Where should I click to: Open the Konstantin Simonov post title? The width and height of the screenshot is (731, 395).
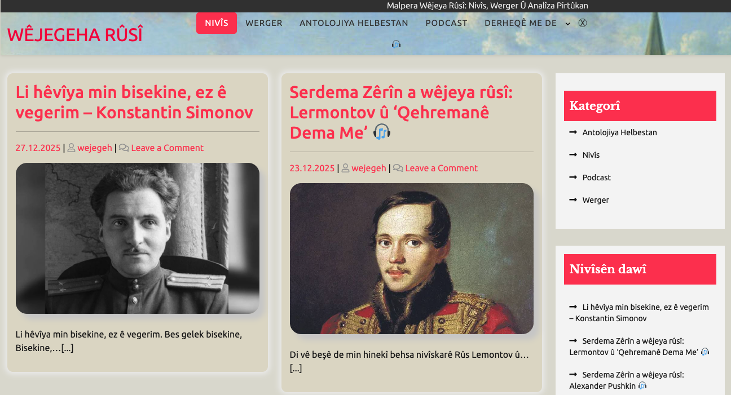134,102
